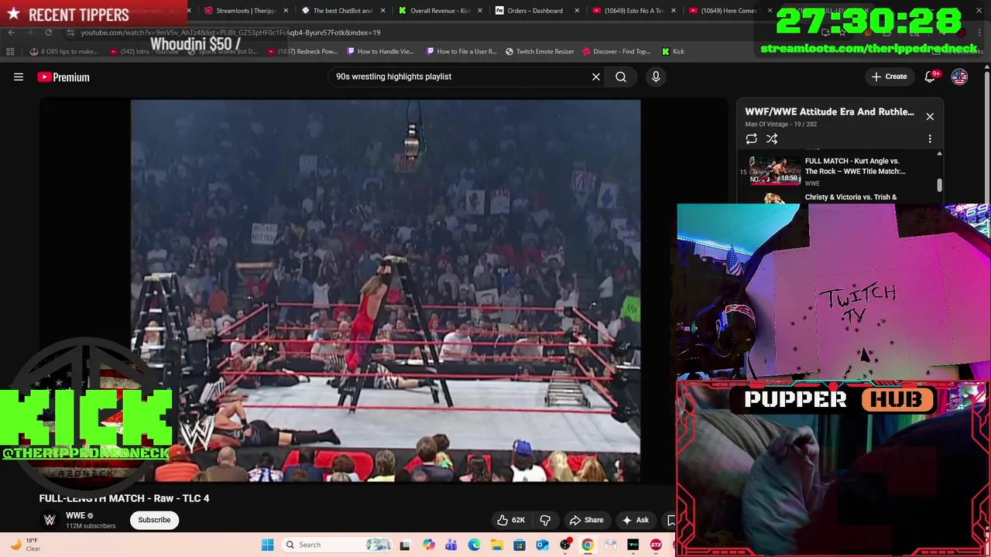Click the magnifier search button
This screenshot has height=557, width=991.
621,77
